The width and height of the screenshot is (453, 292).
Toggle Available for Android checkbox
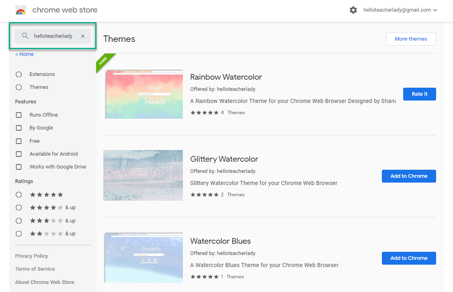point(19,154)
